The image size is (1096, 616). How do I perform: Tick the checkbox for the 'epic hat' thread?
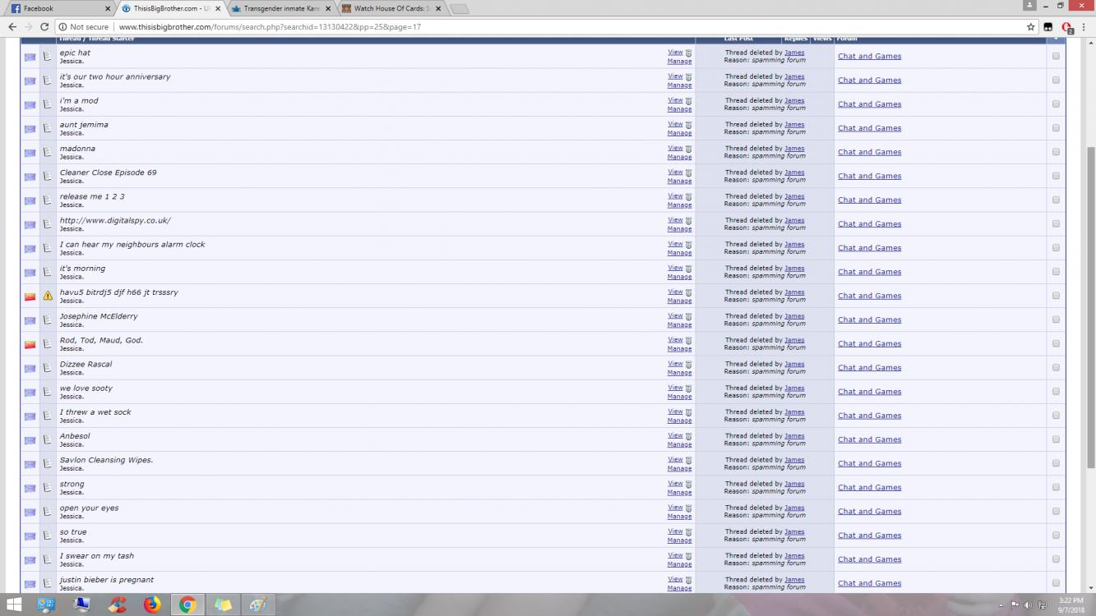(1056, 56)
